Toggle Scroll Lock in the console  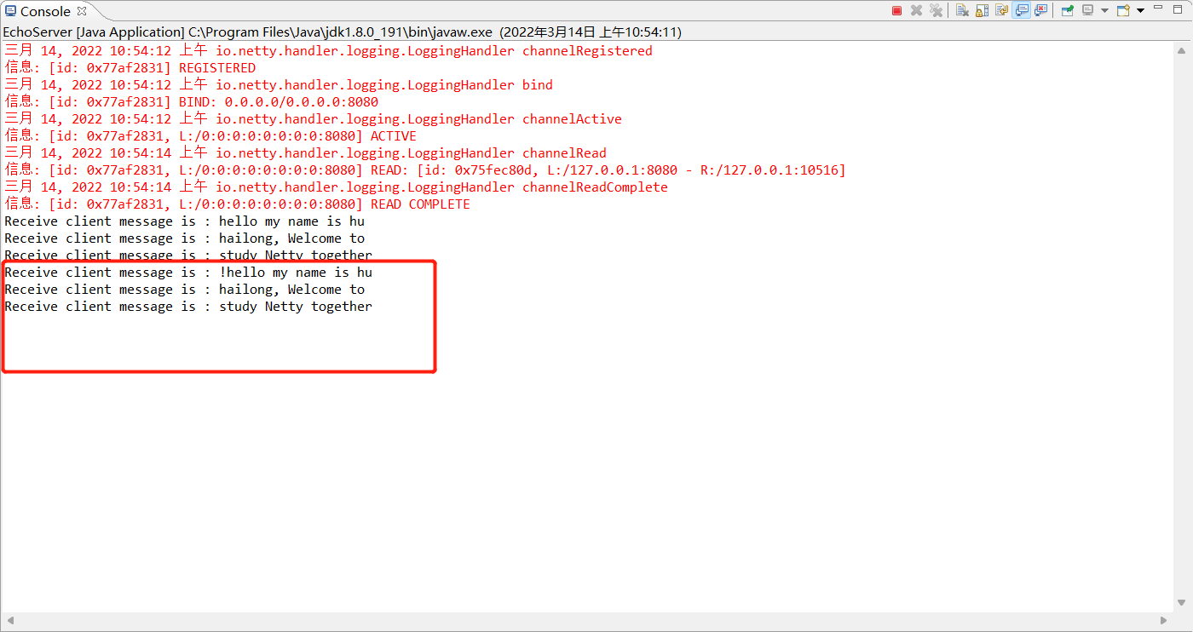982,10
